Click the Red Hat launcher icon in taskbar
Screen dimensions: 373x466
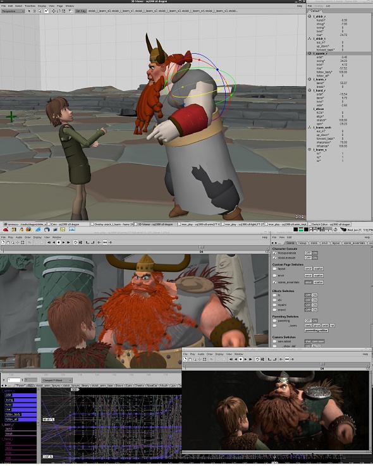tap(5, 230)
